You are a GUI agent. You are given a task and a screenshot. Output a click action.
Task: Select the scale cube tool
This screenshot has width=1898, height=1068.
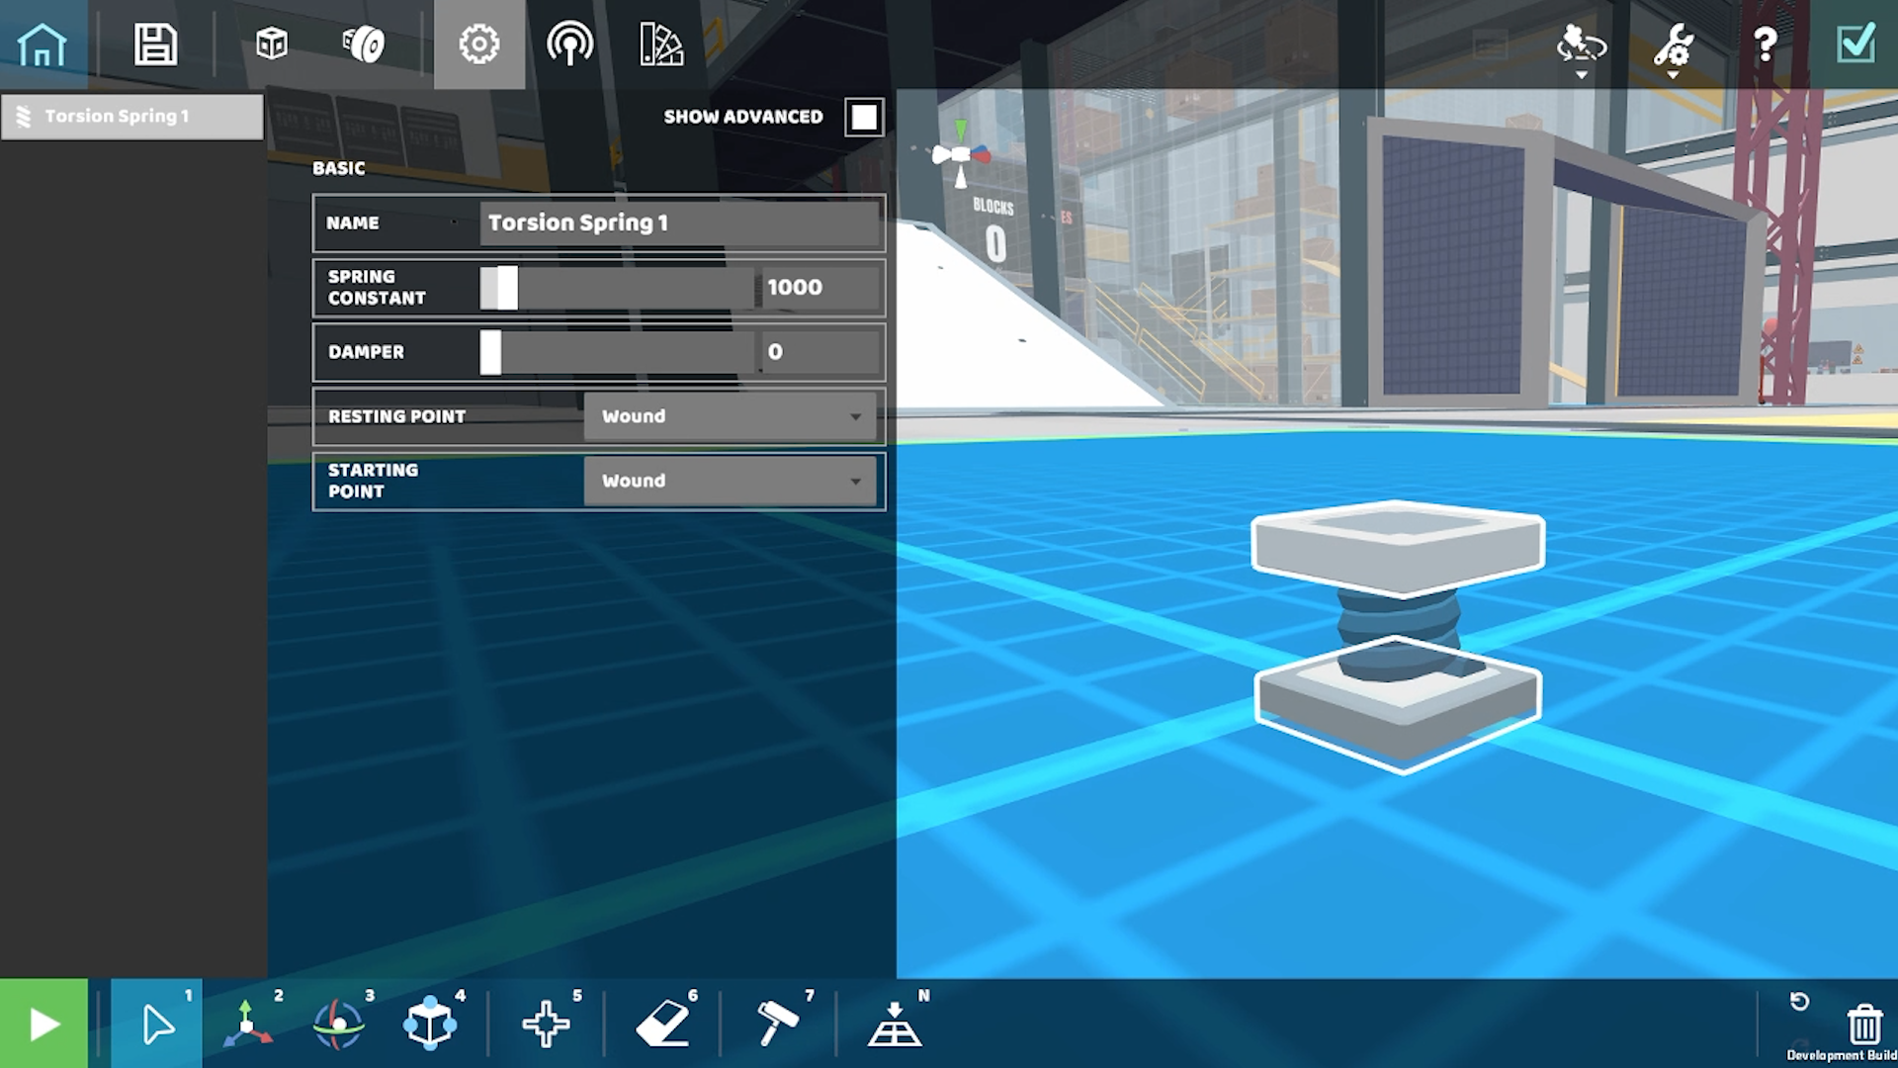pyautogui.click(x=430, y=1023)
